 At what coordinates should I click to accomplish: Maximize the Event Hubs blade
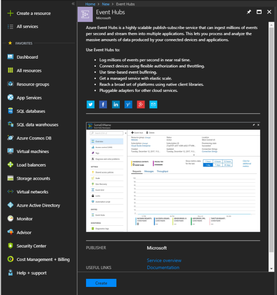point(259,12)
